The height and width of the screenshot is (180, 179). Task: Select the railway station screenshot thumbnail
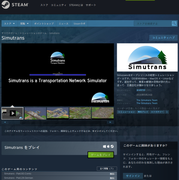(35, 113)
